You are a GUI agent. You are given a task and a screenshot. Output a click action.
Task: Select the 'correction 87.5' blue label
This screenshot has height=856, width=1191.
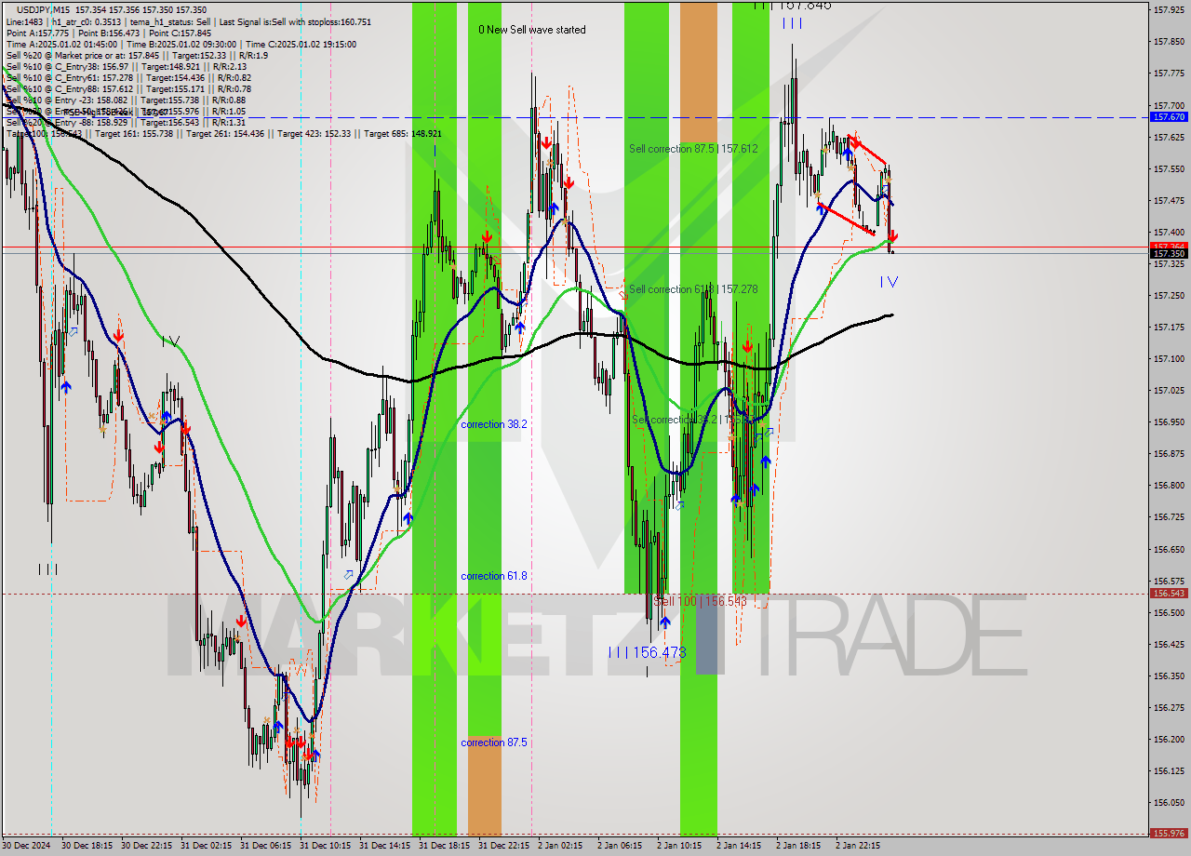[x=494, y=742]
